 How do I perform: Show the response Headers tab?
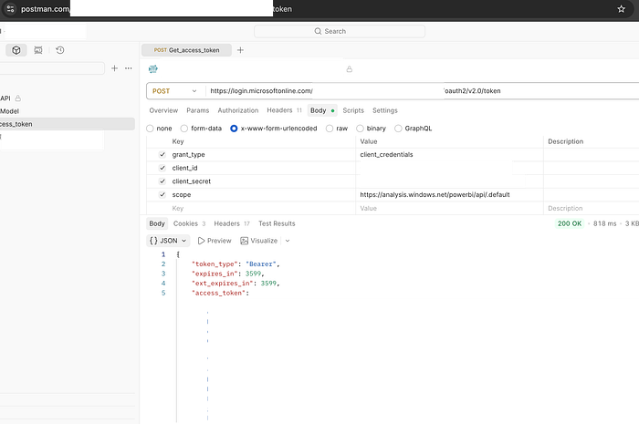[232, 223]
